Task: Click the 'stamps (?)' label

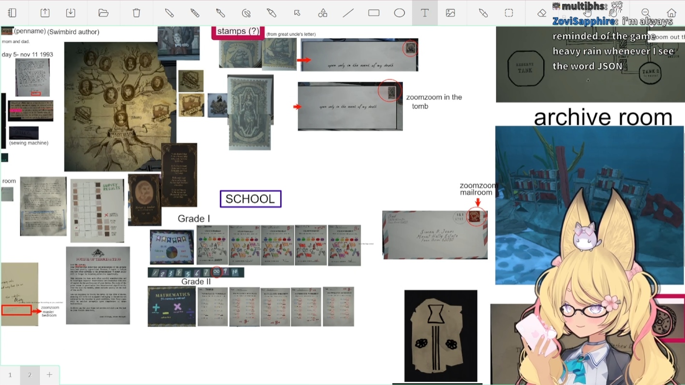Action: tap(238, 32)
